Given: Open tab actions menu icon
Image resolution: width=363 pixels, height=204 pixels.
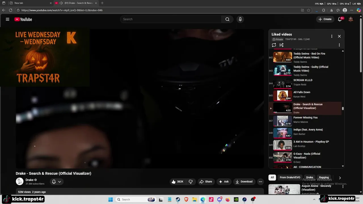Looking at the screenshot, I should coord(4,3).
